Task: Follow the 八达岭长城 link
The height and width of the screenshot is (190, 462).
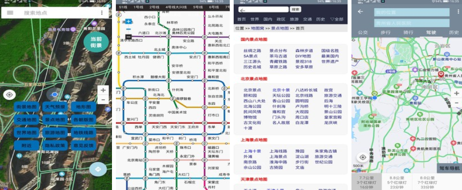Action: click(306, 90)
